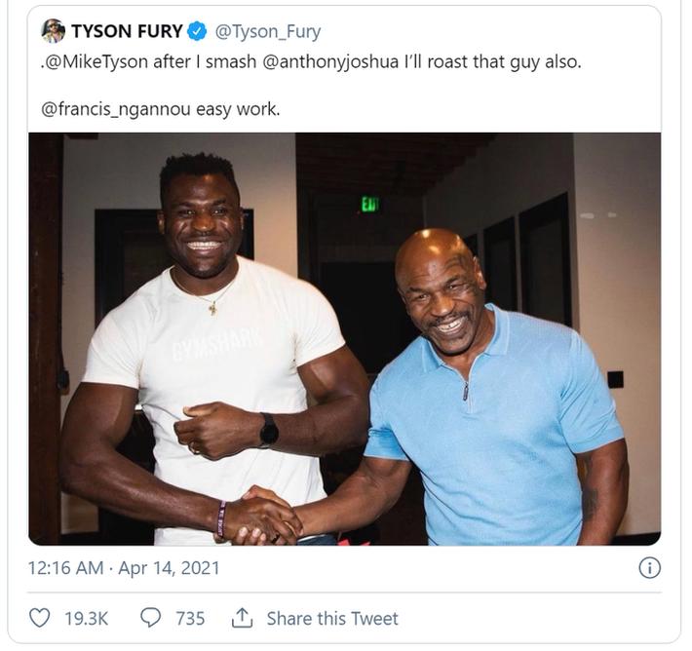Open the 12:16 AM time link
Image resolution: width=692 pixels, height=651 pixels.
62,567
